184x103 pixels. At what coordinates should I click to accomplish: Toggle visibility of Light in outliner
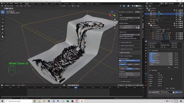178,22
